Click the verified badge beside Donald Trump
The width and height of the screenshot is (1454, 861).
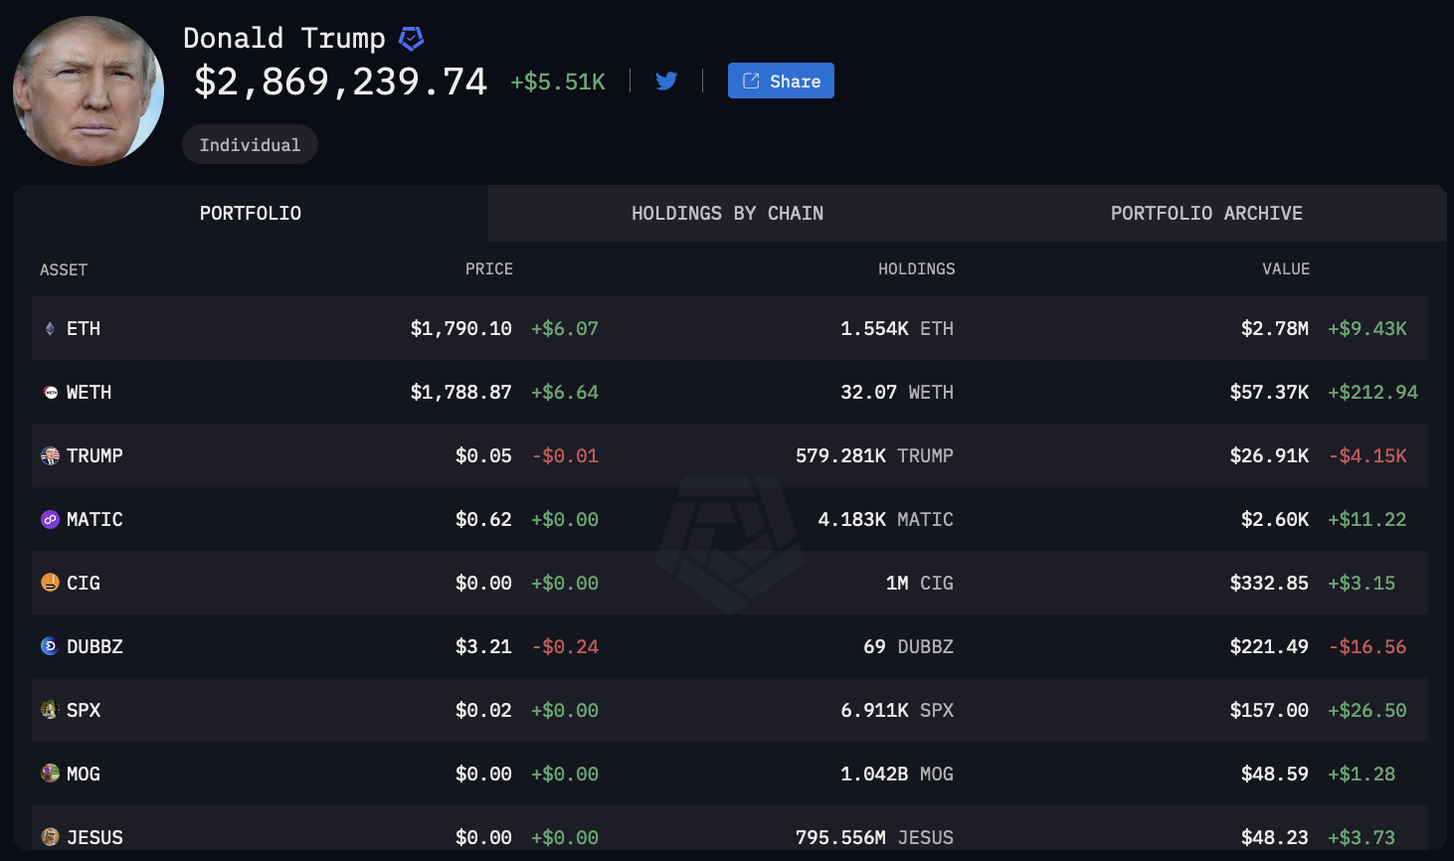(411, 39)
